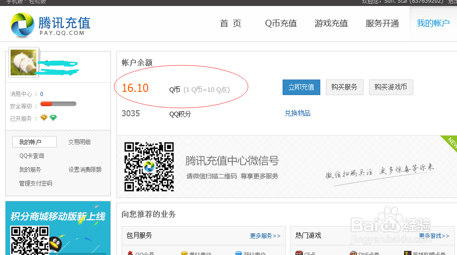Click the green diamond service icon
Viewport: 457px width, 255px height.
[53, 118]
